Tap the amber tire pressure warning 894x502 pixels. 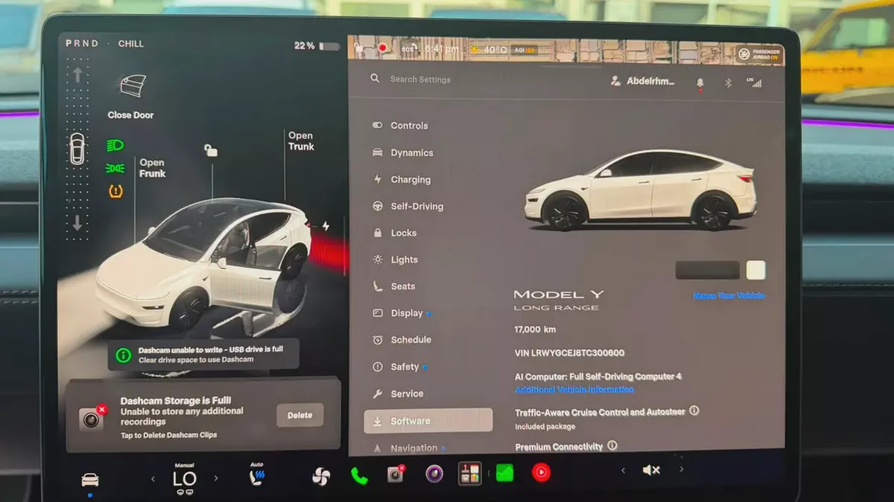pyautogui.click(x=115, y=191)
